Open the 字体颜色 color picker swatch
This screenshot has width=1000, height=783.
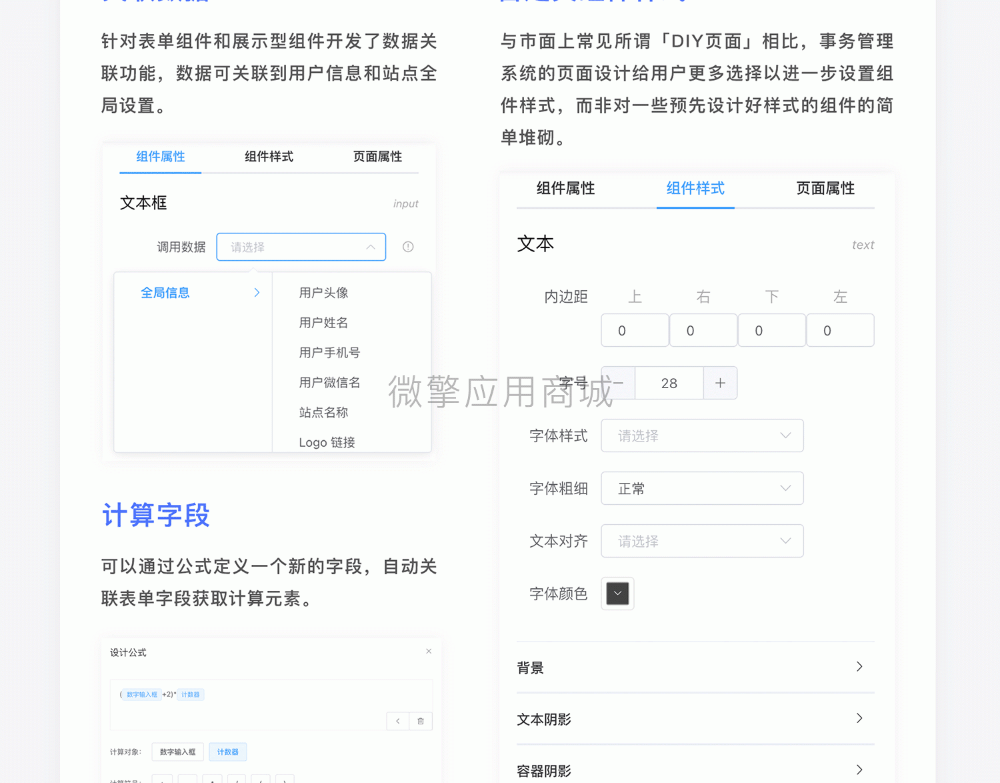coord(617,594)
